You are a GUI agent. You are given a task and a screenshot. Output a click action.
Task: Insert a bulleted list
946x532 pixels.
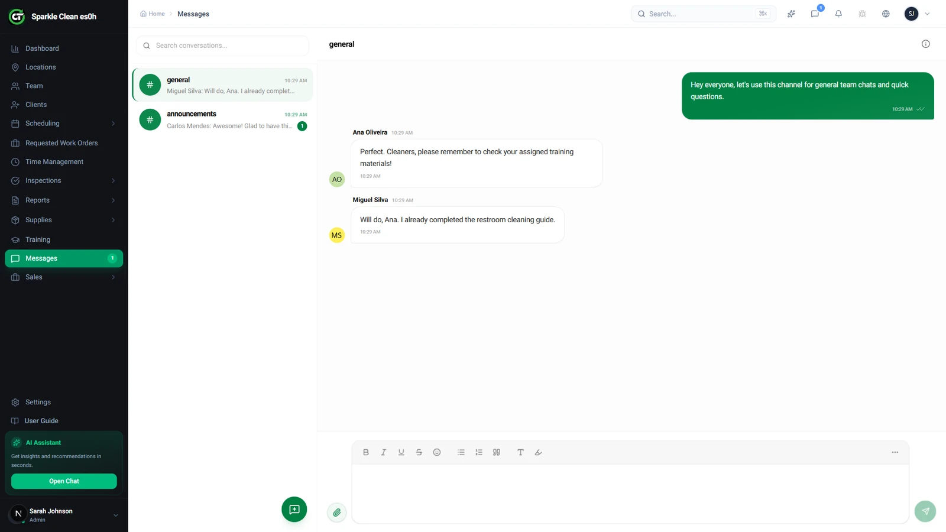click(x=461, y=452)
